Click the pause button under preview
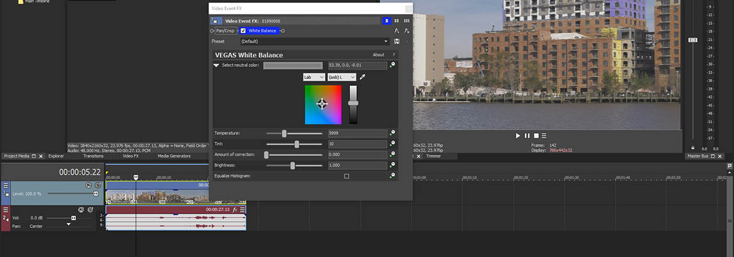734x257 pixels. coord(527,136)
